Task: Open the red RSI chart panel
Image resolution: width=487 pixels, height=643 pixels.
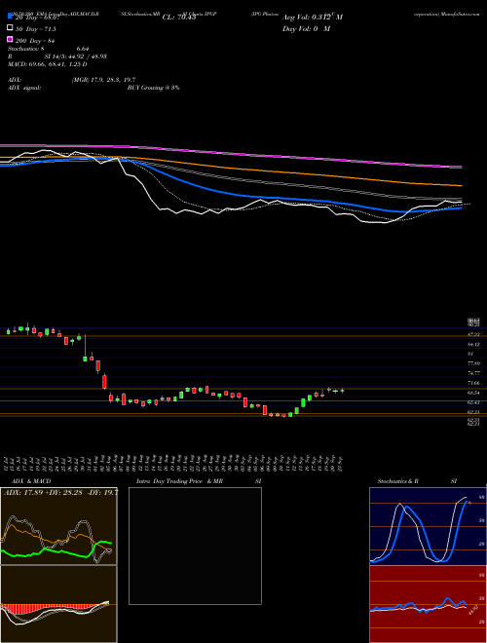Action: point(428,604)
